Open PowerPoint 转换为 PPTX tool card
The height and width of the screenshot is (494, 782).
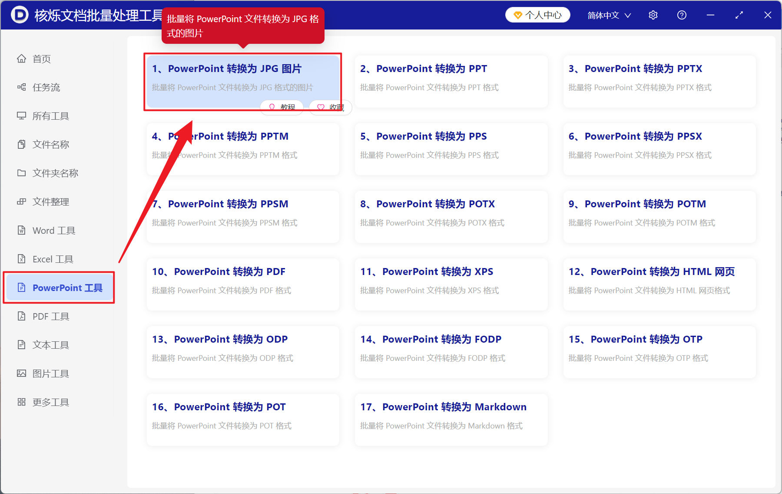(x=659, y=81)
